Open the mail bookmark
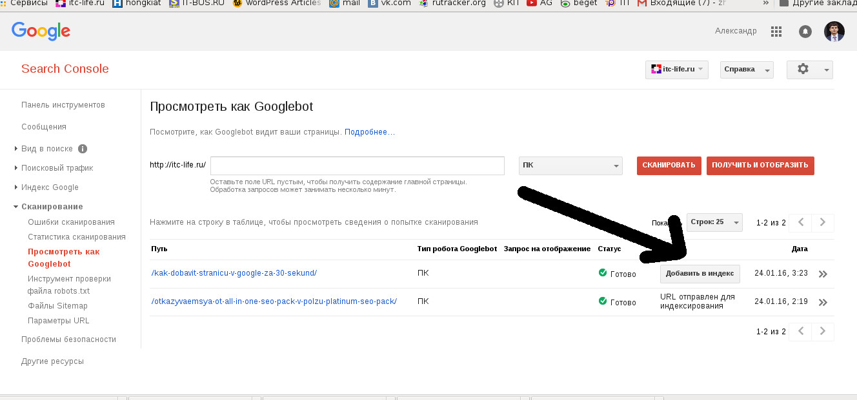Viewport: 857px width, 400px height. (x=345, y=3)
